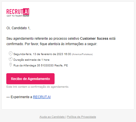
Task: Click the Segunda-feira 13 de fevereiro date text
Action: 35,54
